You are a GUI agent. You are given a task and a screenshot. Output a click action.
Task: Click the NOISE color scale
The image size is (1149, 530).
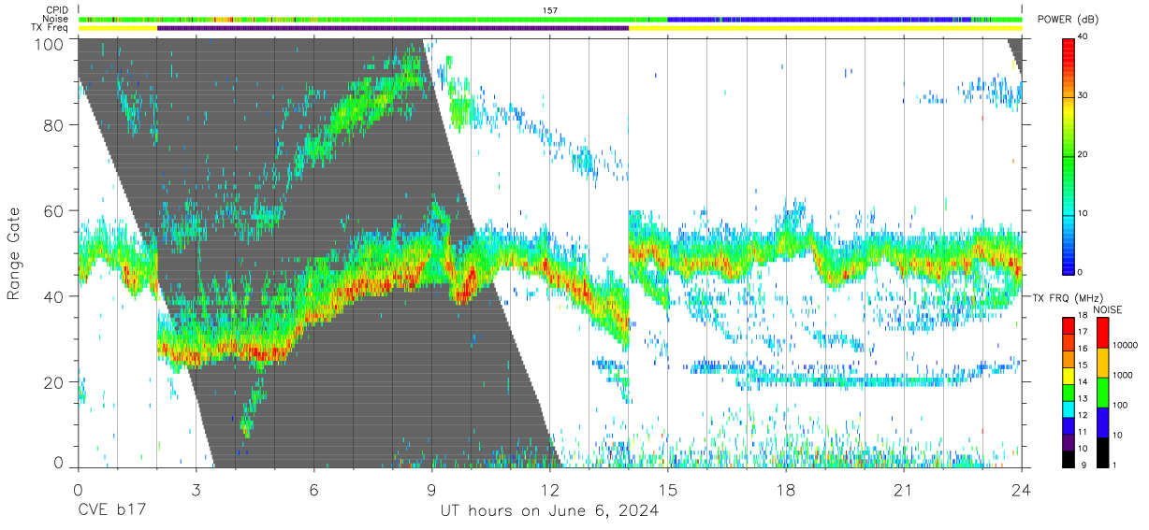coord(1102,393)
